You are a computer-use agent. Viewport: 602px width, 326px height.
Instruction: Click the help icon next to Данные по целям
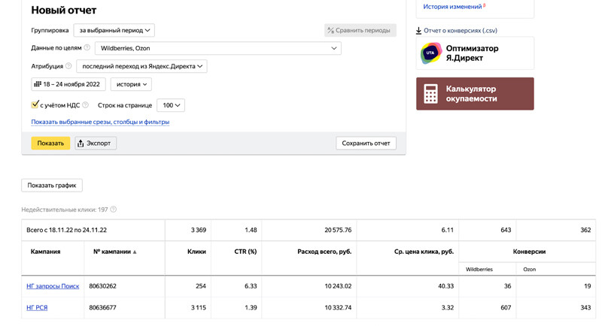coord(87,47)
